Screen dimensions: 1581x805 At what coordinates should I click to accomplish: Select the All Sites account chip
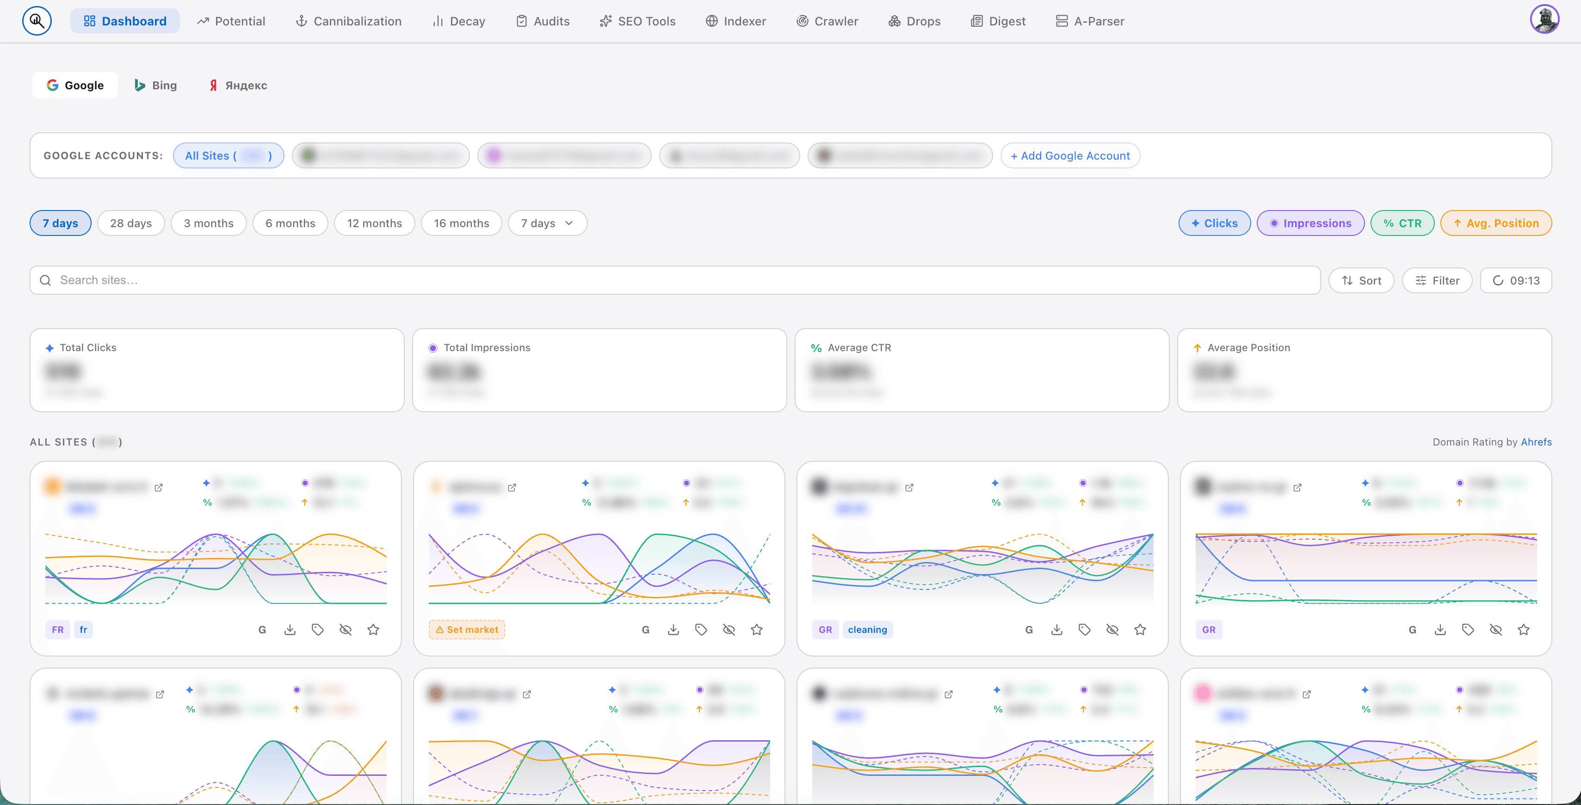(229, 155)
